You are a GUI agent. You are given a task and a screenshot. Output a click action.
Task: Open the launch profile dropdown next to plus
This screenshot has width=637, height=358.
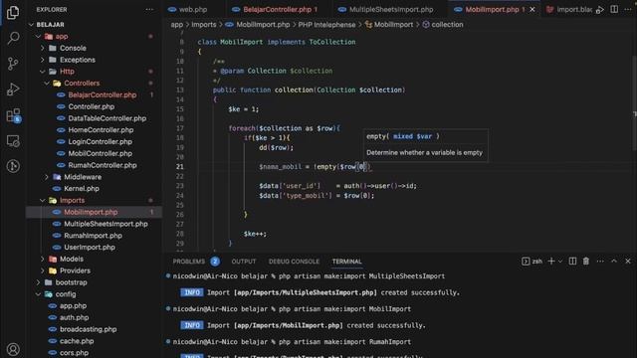pos(560,262)
